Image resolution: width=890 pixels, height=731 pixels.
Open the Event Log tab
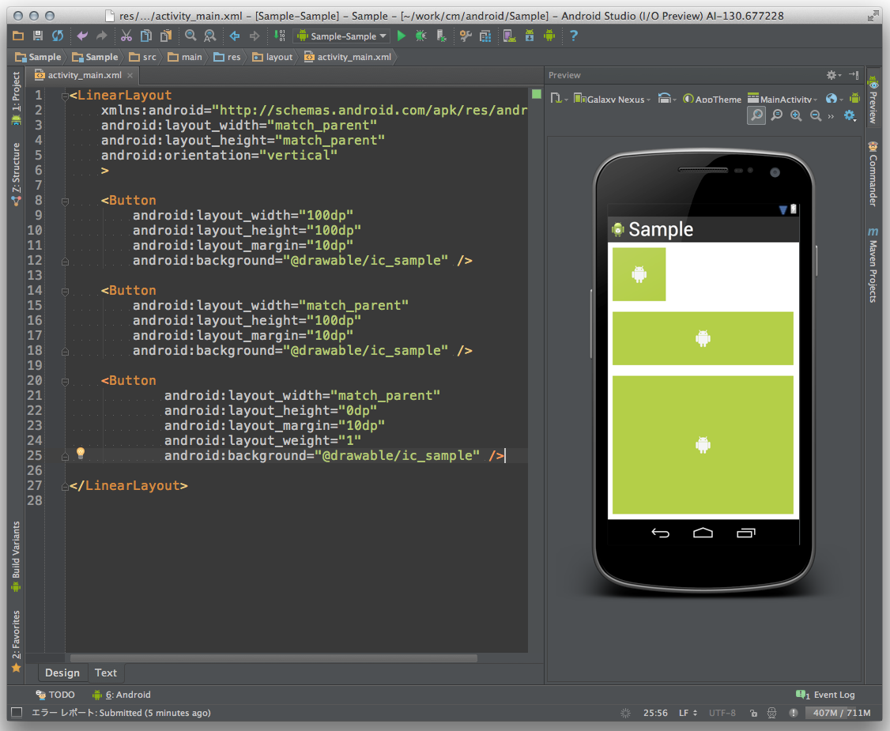(x=825, y=695)
